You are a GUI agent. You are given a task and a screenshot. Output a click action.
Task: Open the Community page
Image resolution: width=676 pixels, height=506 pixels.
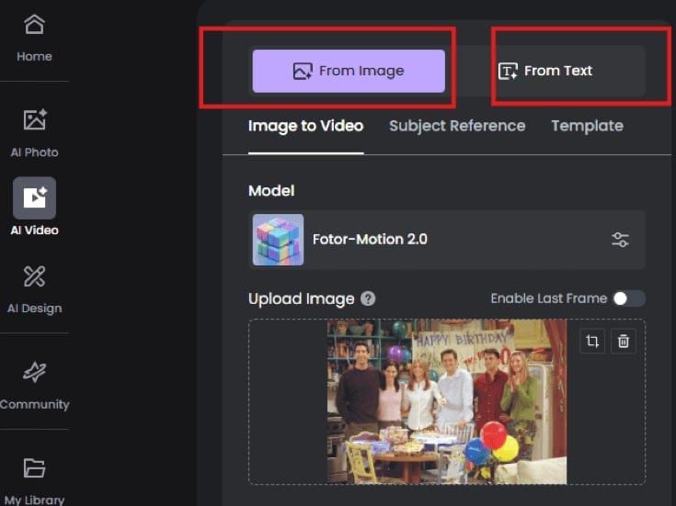[35, 386]
